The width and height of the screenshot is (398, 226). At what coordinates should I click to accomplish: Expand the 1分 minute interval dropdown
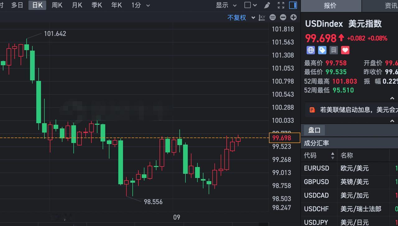(x=141, y=5)
